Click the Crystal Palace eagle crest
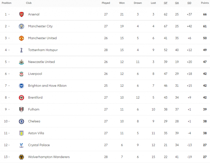This screenshot has height=163, width=210. [x=22, y=145]
